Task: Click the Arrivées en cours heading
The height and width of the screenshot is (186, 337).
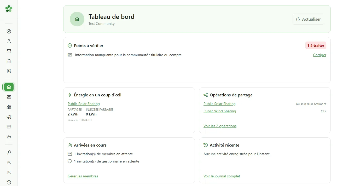Action: tap(90, 145)
